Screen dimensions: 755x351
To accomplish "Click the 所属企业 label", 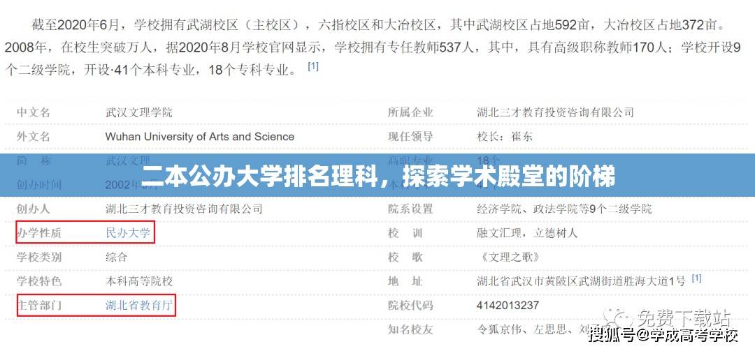I will [x=411, y=113].
